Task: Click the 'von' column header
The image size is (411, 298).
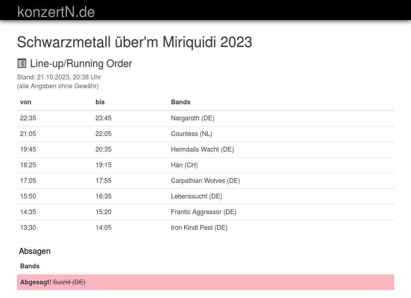Action: (26, 102)
